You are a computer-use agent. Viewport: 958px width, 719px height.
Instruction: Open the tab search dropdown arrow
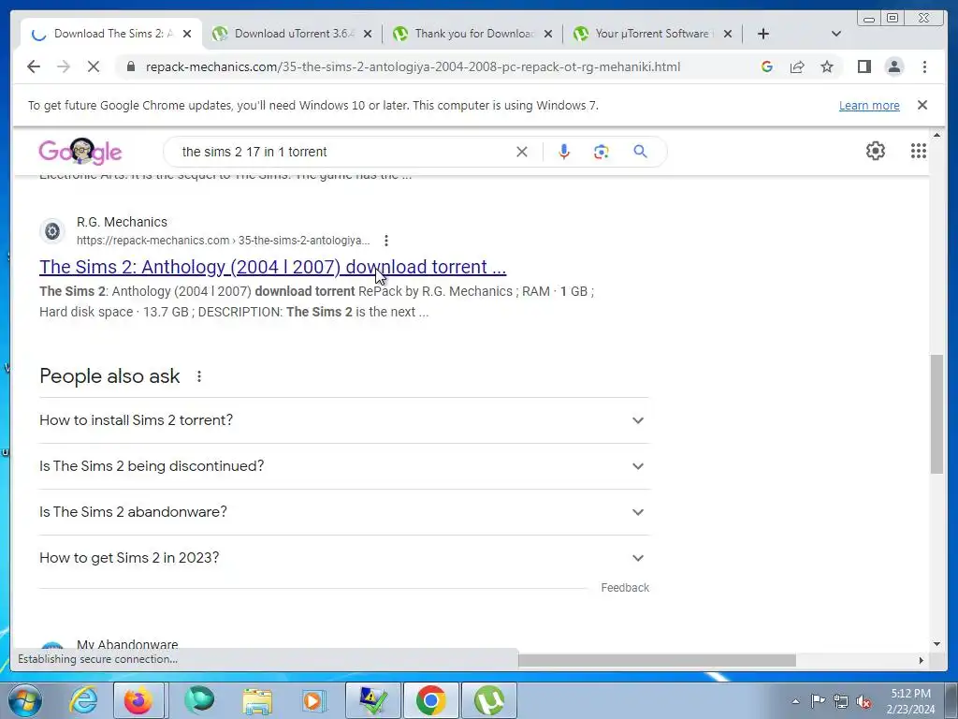[836, 34]
